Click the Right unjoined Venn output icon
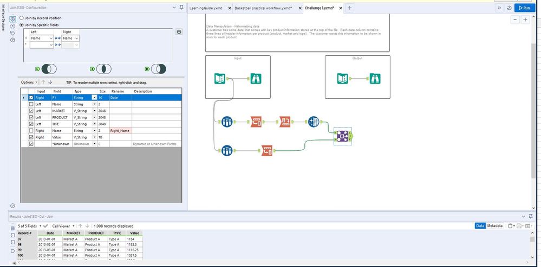The image size is (541, 267). (158, 69)
